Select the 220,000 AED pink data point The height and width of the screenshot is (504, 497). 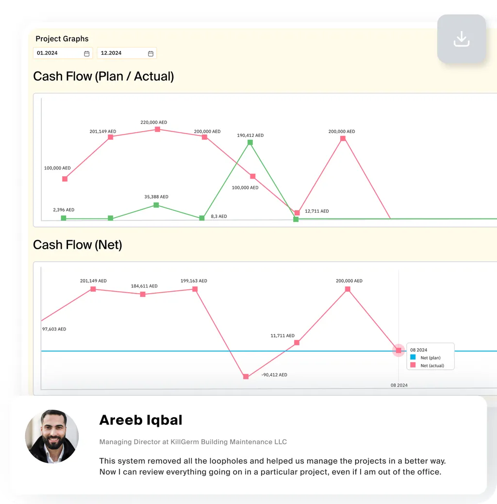click(157, 129)
